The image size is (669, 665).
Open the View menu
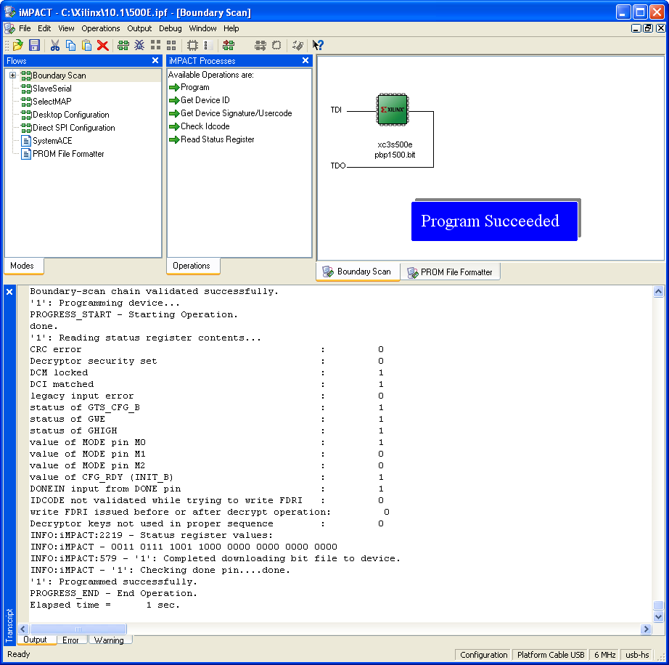66,28
